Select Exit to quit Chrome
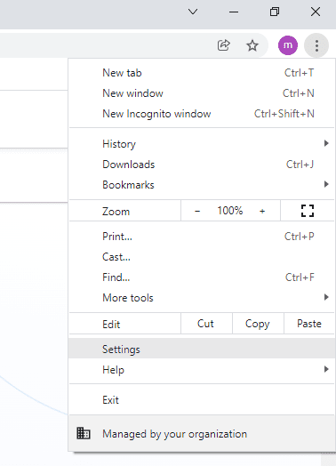Image resolution: width=336 pixels, height=466 pixels. click(x=202, y=400)
